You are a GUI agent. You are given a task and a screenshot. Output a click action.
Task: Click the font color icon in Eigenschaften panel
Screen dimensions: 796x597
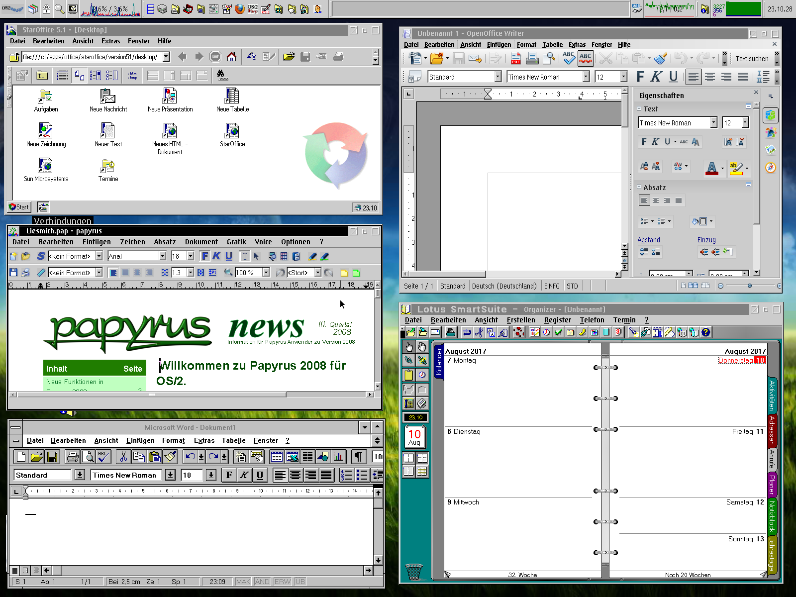712,168
